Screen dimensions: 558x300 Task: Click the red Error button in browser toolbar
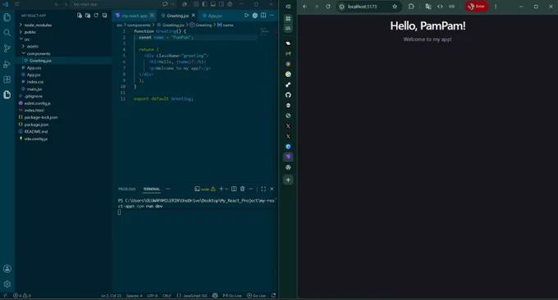coord(477,7)
